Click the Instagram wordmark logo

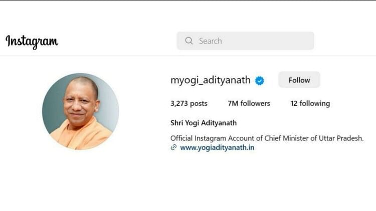click(32, 42)
